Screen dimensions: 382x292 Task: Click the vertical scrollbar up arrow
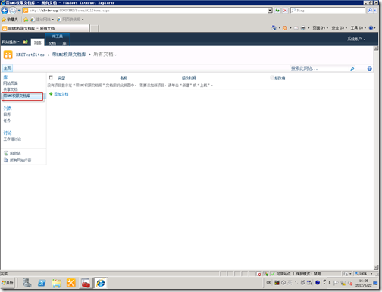tap(376, 48)
